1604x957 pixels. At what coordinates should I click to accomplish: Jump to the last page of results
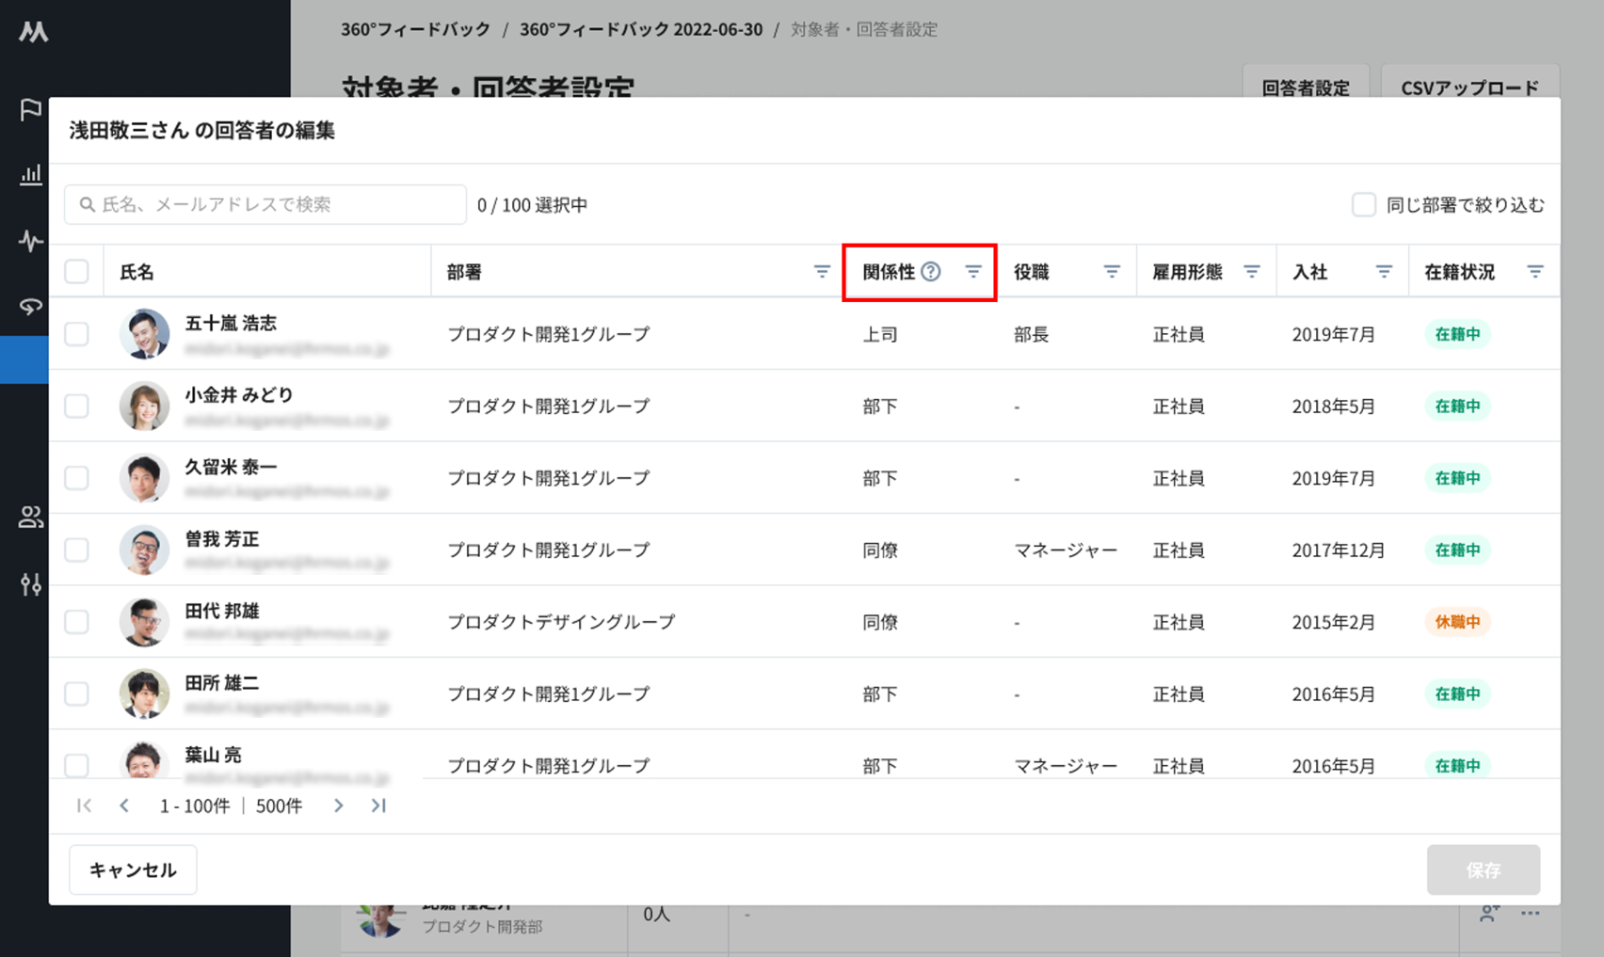pyautogui.click(x=378, y=805)
